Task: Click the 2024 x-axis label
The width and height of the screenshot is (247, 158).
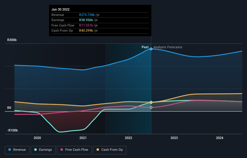Action: point(220,138)
